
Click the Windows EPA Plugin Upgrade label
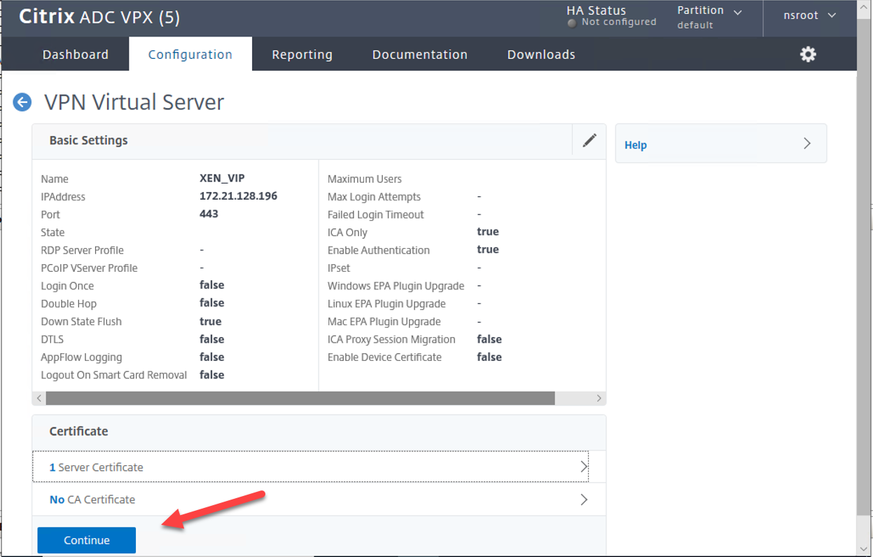click(x=396, y=286)
